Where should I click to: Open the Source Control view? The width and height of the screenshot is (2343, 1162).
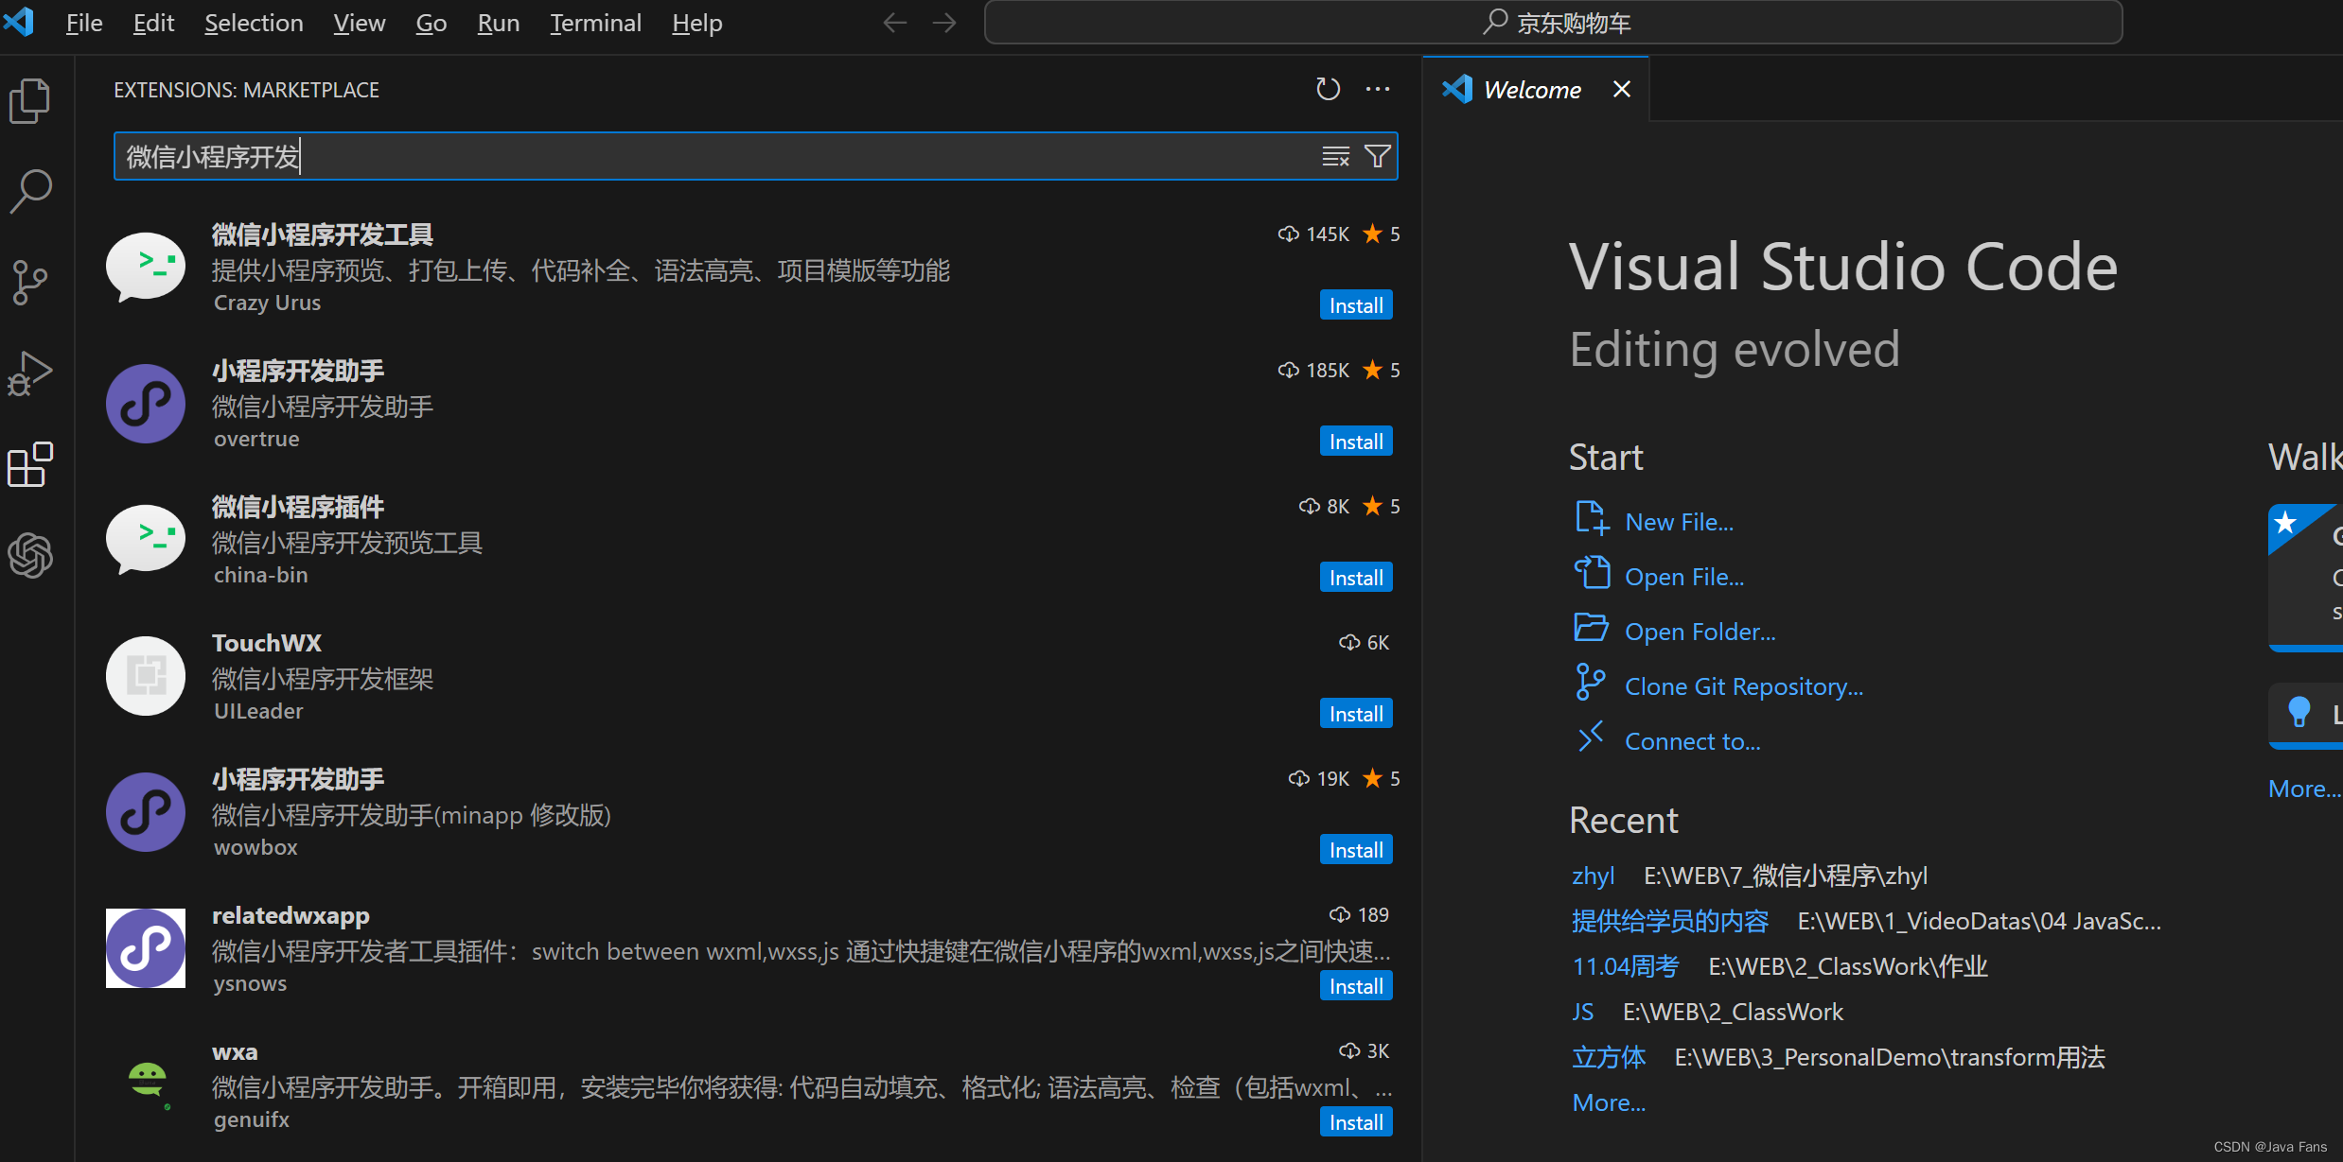coord(30,282)
